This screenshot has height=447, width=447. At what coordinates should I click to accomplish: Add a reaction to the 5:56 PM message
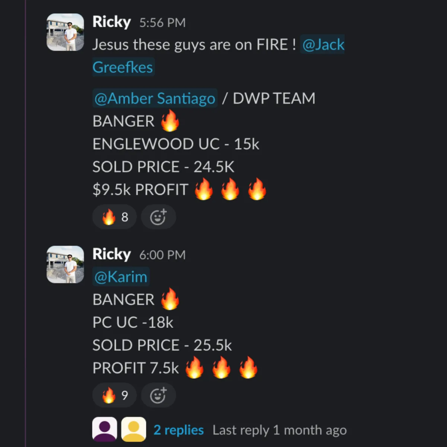[x=158, y=217]
